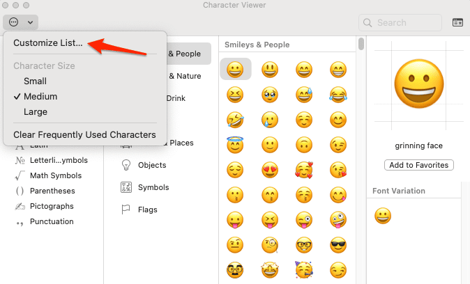Pick the smiling face with sunglasses emoji
Screen dimensions: 470x284
pos(338,244)
